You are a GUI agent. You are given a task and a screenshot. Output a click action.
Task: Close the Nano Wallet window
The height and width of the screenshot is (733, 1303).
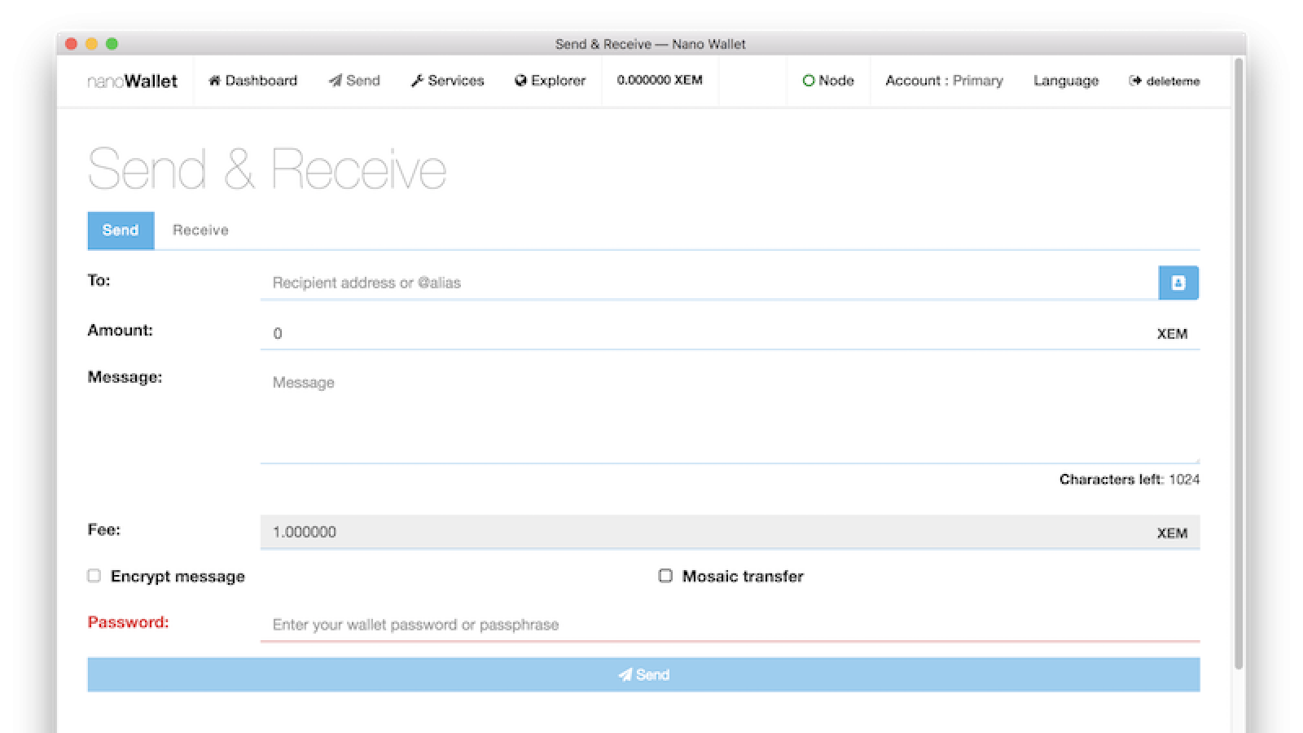click(x=71, y=44)
